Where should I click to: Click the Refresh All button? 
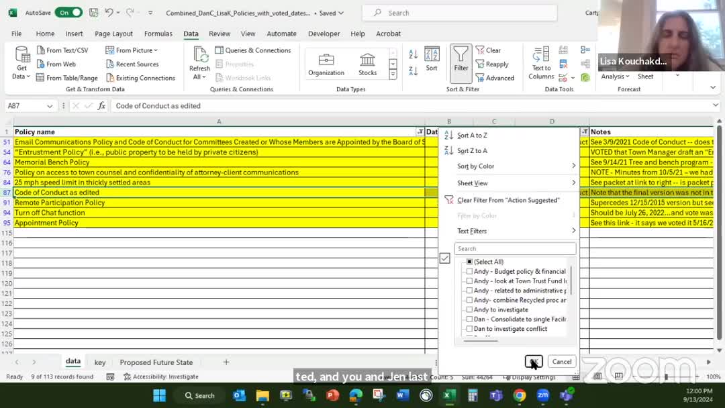pyautogui.click(x=200, y=63)
